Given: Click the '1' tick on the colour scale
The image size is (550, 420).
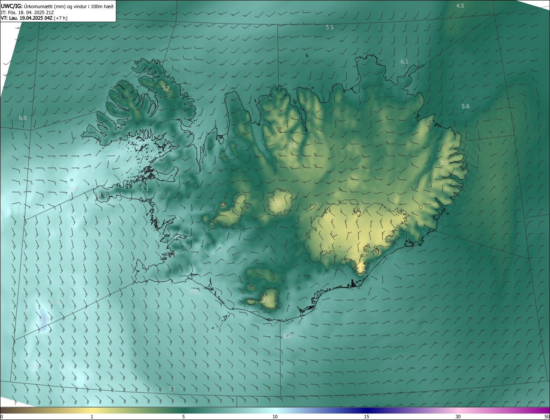Looking at the screenshot, I should pyautogui.click(x=92, y=417).
